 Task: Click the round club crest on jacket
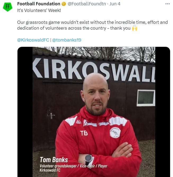point(115,132)
